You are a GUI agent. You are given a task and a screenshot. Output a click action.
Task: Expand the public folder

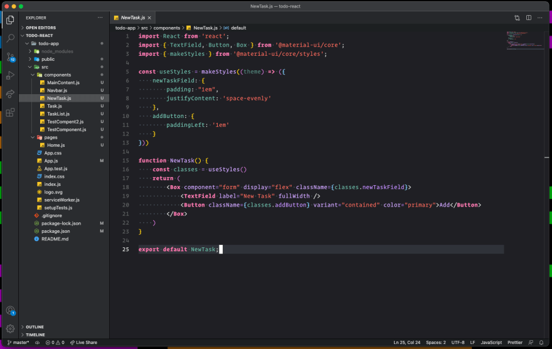(64, 59)
